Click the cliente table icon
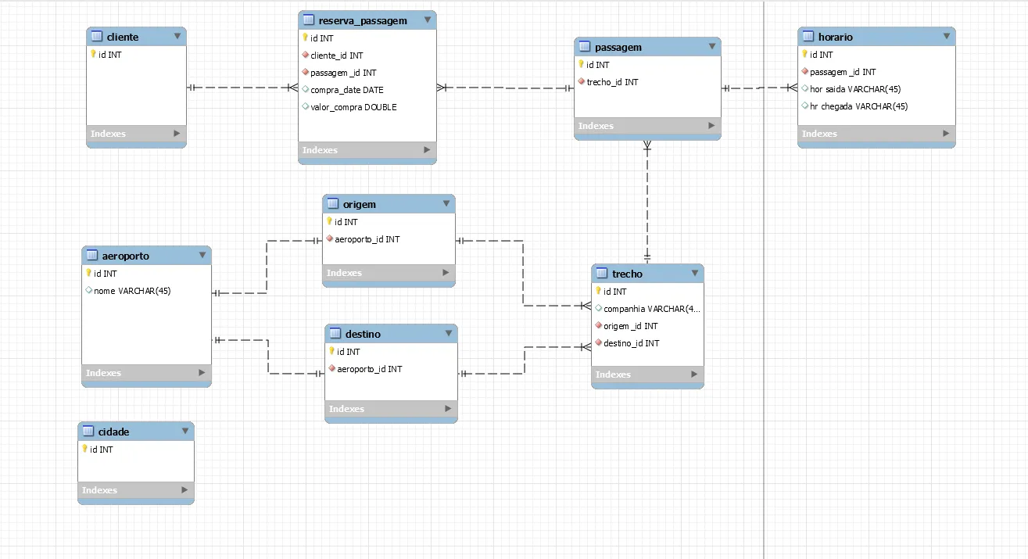 click(97, 36)
